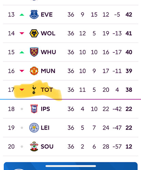The width and height of the screenshot is (141, 170).
Task: Tap the Ipswich Town club crest
Action: tap(34, 109)
